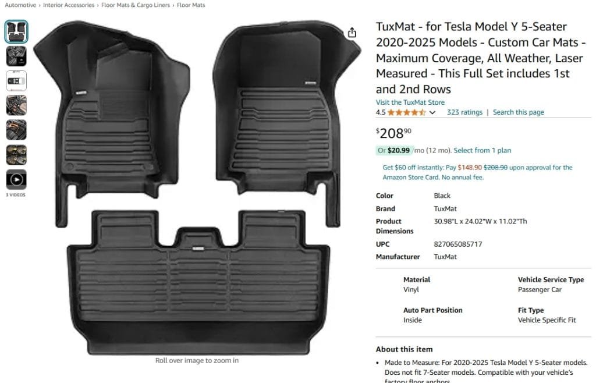Open Select from 1 plan link
The width and height of the screenshot is (596, 383).
coord(483,150)
